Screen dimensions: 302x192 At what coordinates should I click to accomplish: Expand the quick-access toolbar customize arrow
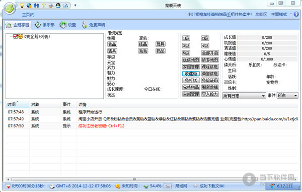pyautogui.click(x=75, y=6)
